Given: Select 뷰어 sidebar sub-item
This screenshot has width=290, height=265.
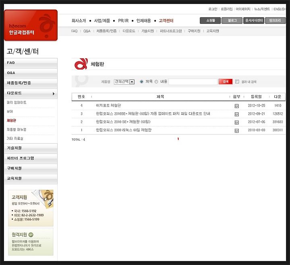Looking at the screenshot, I should (10, 112).
